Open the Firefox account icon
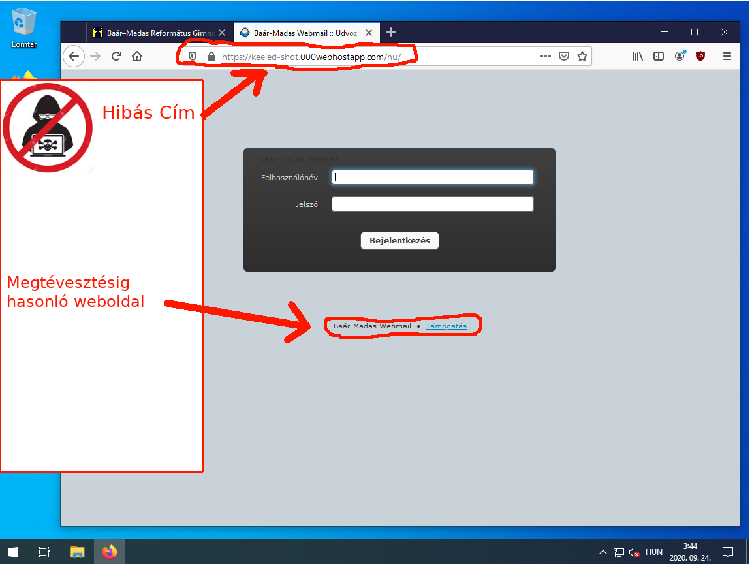The width and height of the screenshot is (752, 564). (680, 57)
